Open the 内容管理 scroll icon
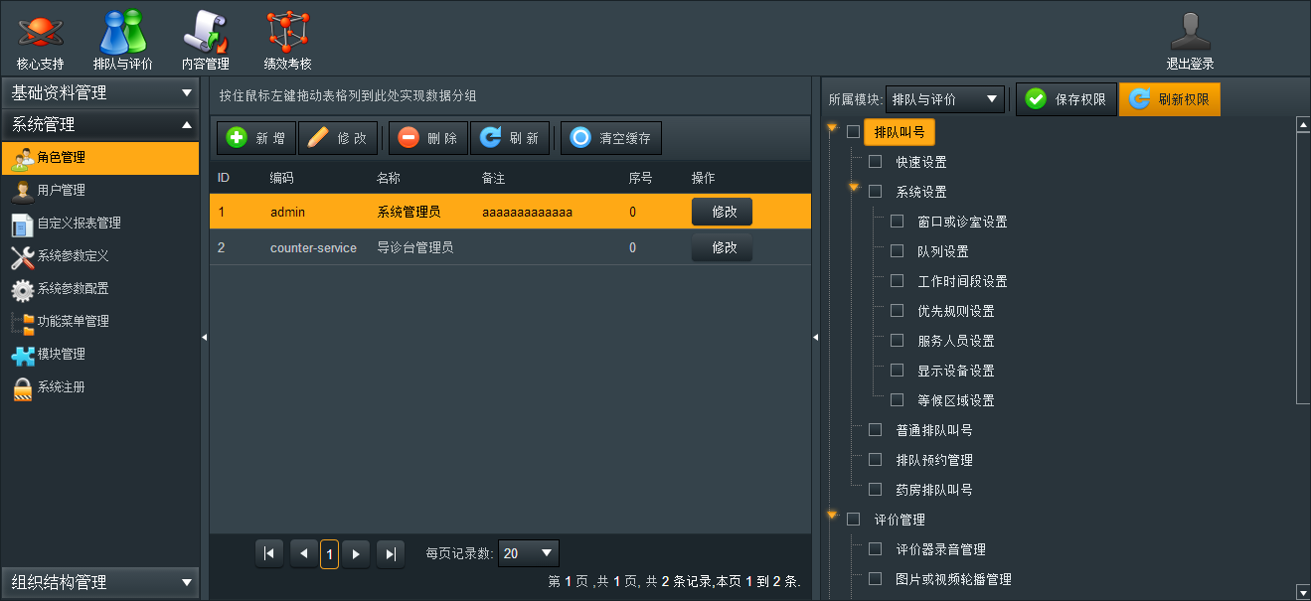The width and height of the screenshot is (1311, 601). click(x=205, y=32)
